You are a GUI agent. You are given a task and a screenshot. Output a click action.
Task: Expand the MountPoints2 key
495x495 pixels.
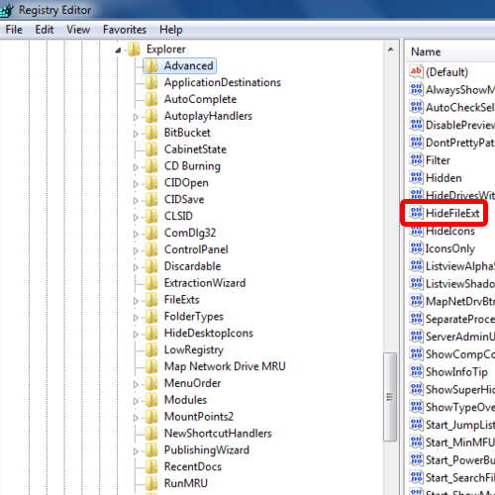[x=136, y=418]
